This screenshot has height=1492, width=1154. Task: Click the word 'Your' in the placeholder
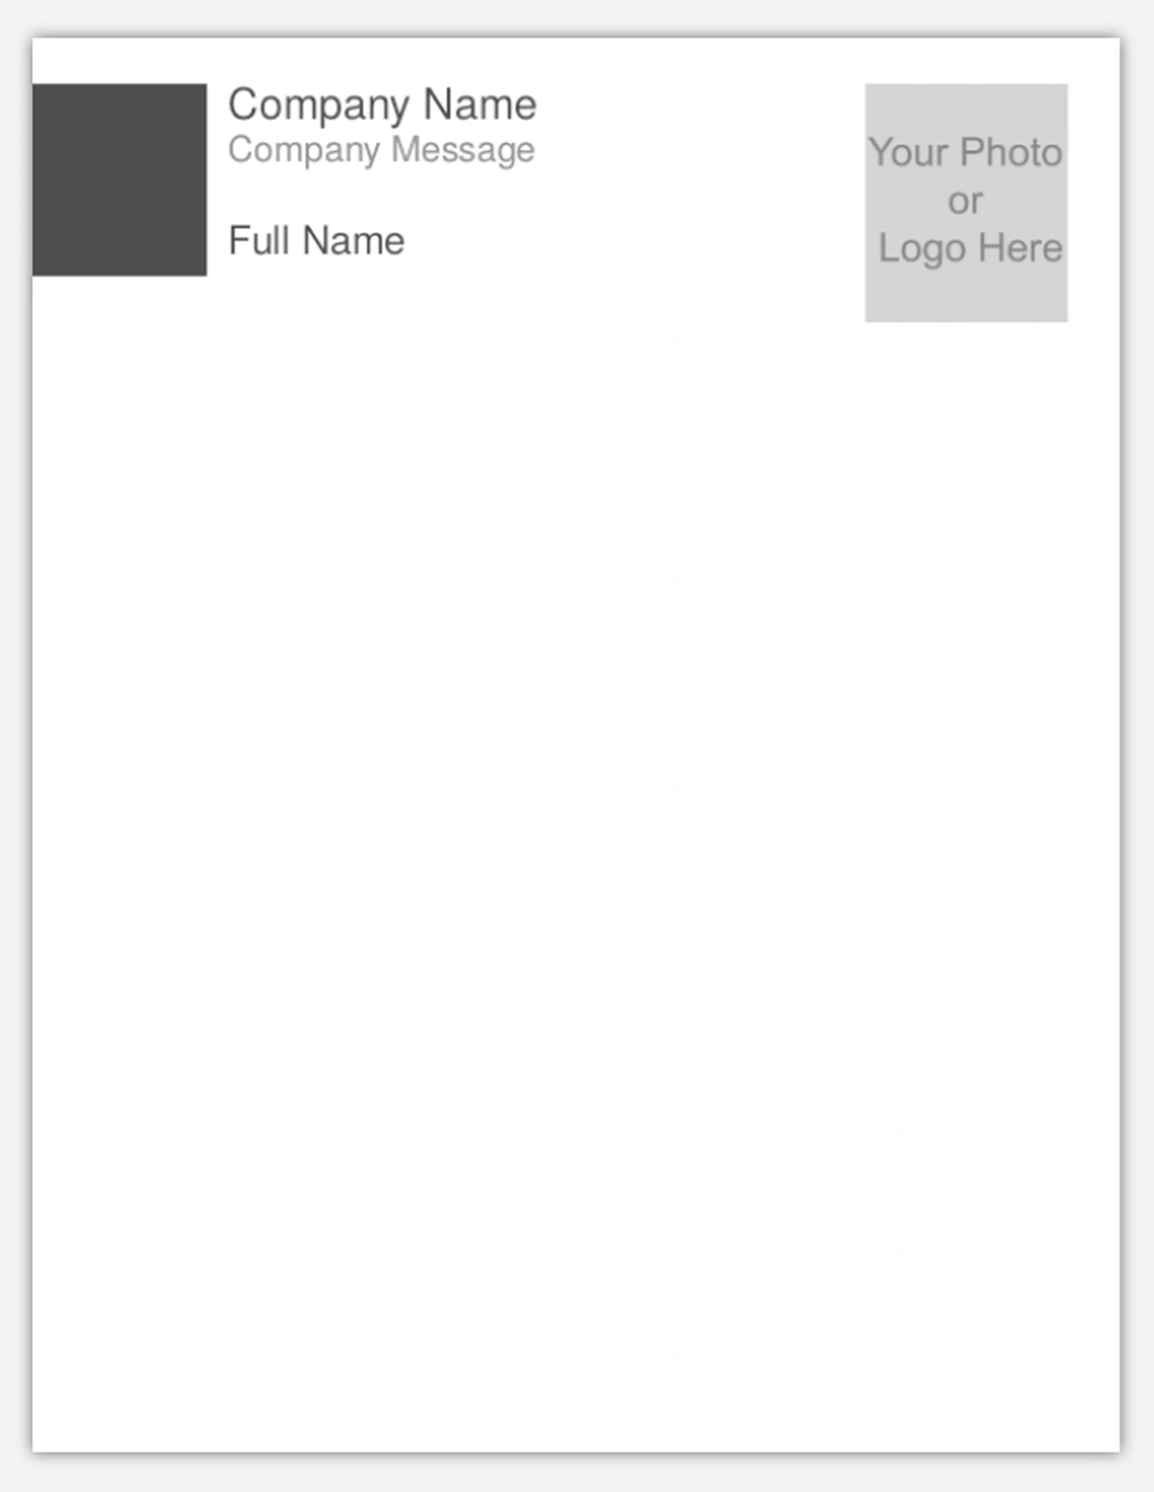[908, 152]
